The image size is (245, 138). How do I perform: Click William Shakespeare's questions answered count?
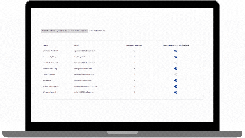point(134,86)
